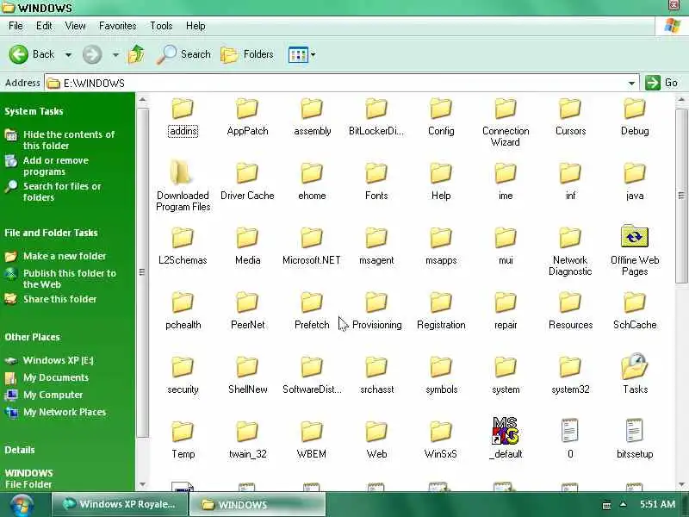Screen dimensions: 689x517
Task: Switch to Windows XP Royale taskbar window
Action: coord(120,504)
